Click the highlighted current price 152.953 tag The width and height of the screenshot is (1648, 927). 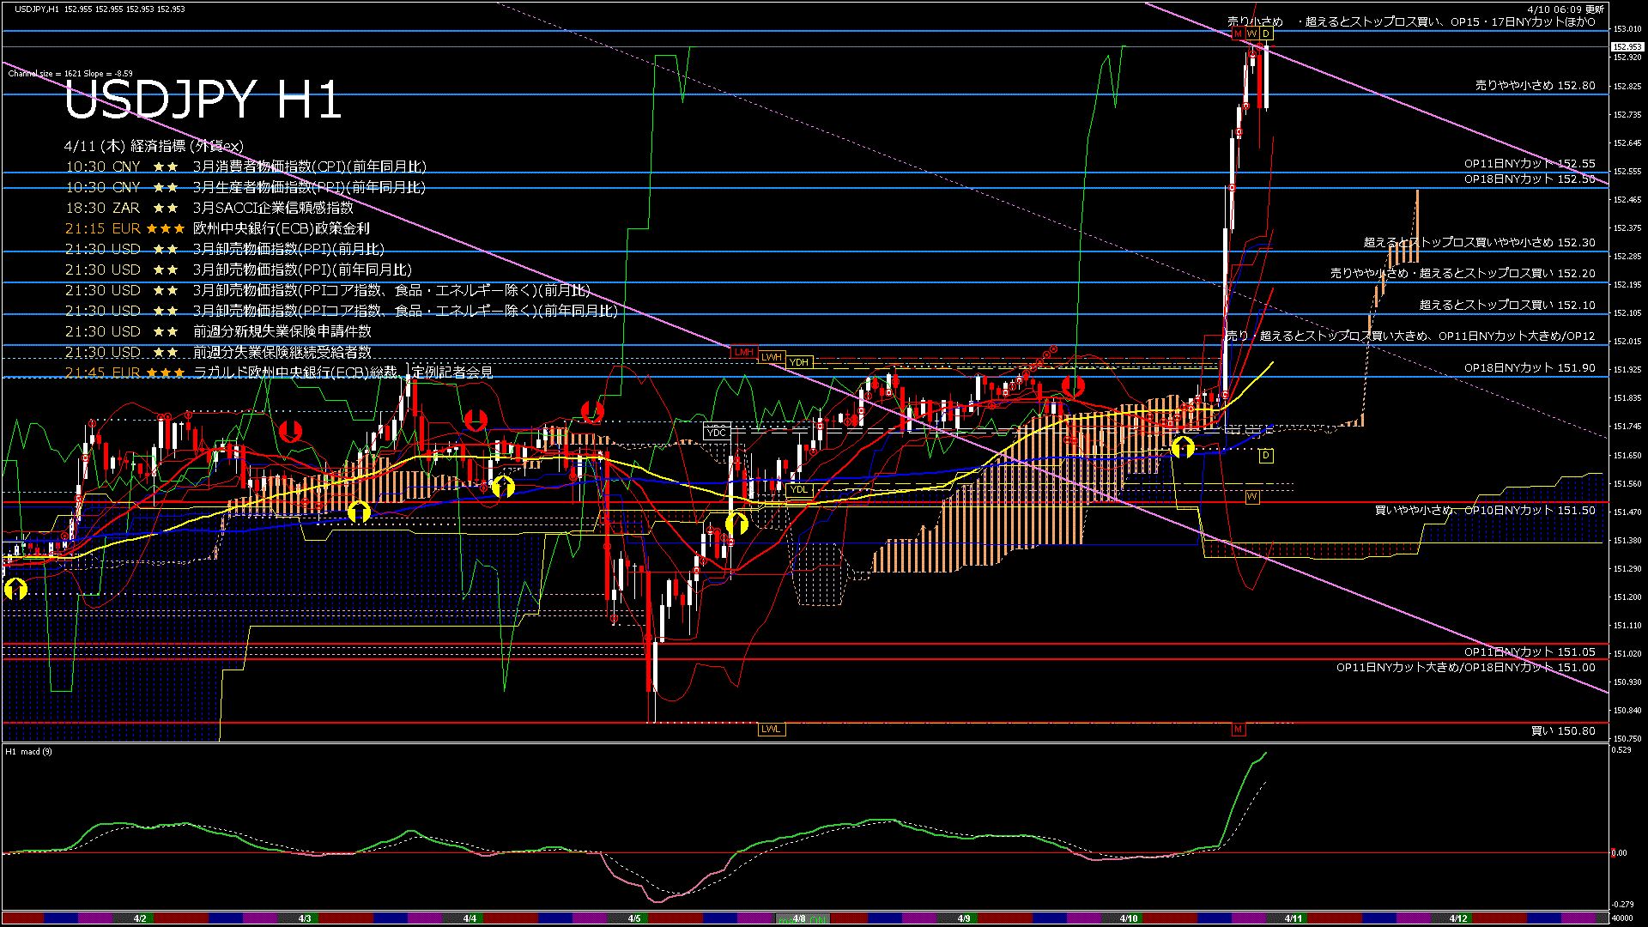tap(1627, 46)
